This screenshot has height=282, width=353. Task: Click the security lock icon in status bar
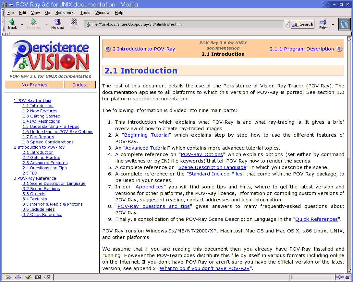click(x=348, y=277)
